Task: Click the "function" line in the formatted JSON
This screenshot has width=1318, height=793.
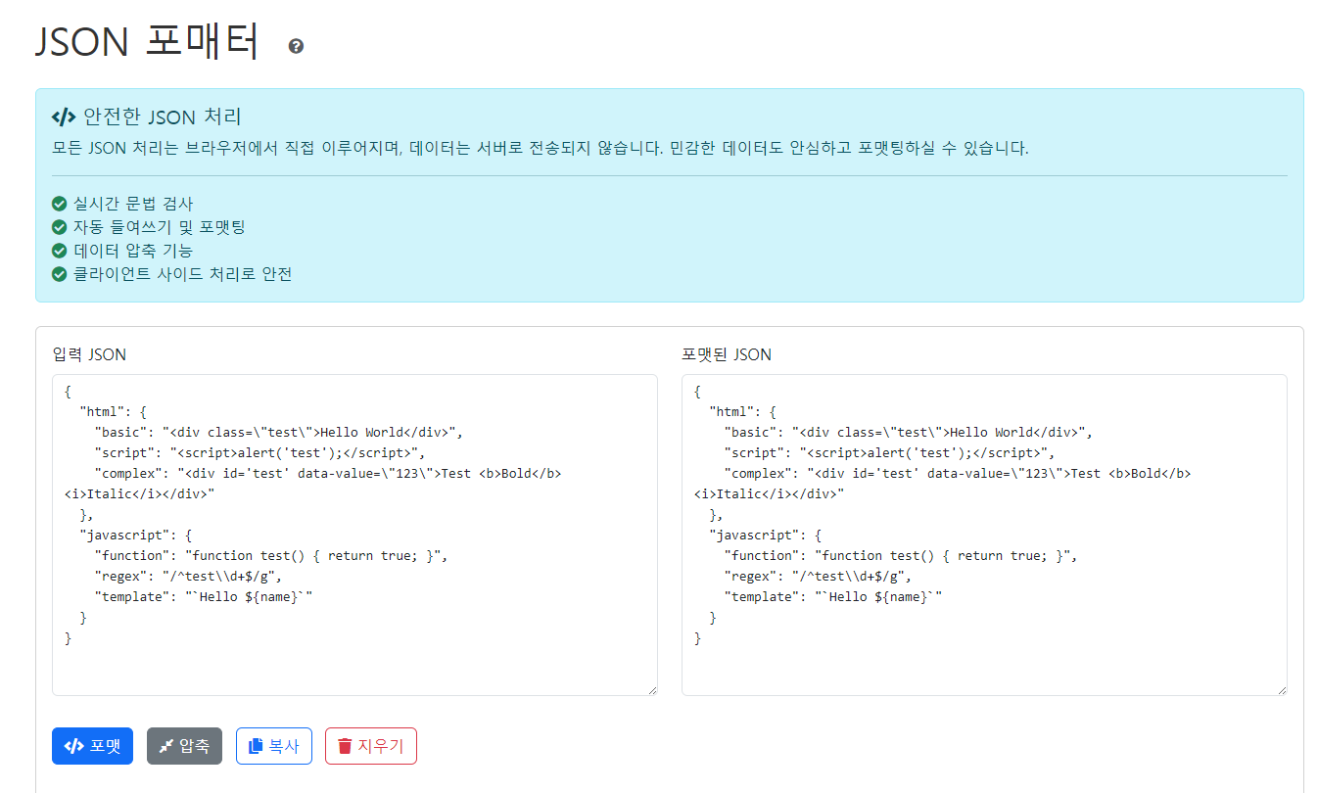Action: coord(901,555)
